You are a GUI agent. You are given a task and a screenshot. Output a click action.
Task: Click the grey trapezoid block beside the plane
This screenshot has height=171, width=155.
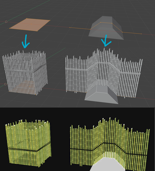coord(106,28)
